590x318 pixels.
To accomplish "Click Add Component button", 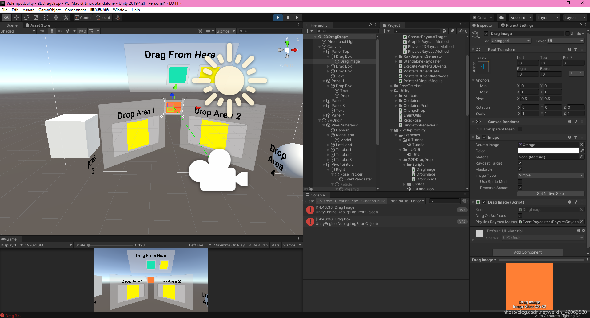I will 528,252.
